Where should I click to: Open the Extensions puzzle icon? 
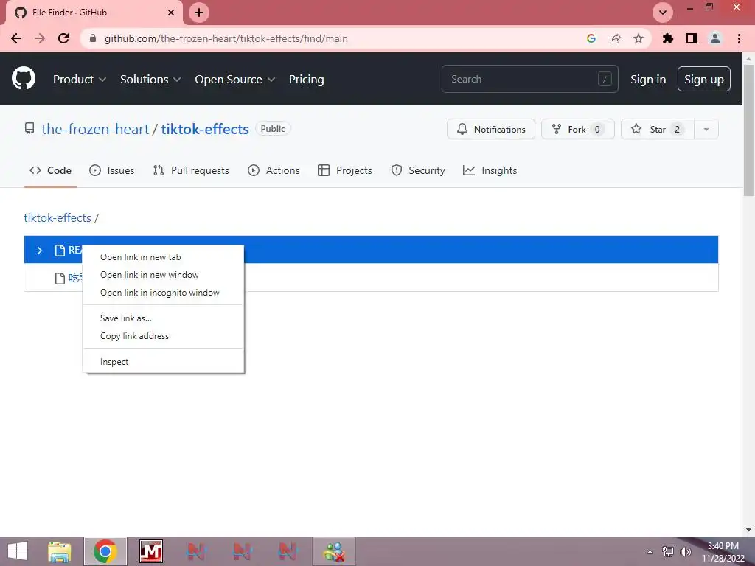pyautogui.click(x=668, y=38)
